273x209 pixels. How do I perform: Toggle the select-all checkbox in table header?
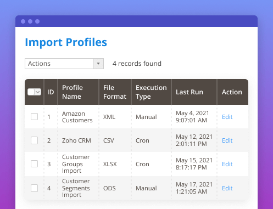coord(31,92)
